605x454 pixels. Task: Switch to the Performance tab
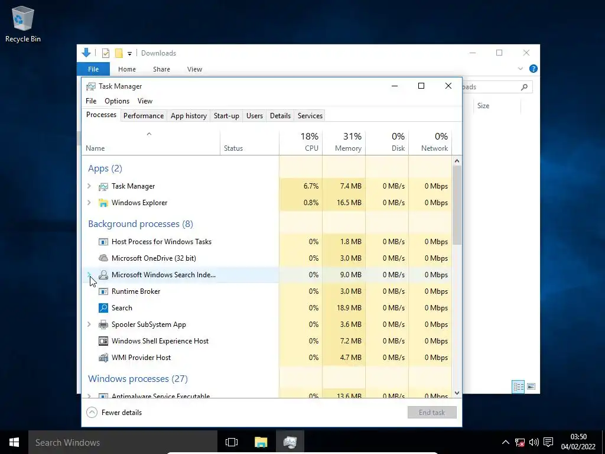click(x=144, y=116)
